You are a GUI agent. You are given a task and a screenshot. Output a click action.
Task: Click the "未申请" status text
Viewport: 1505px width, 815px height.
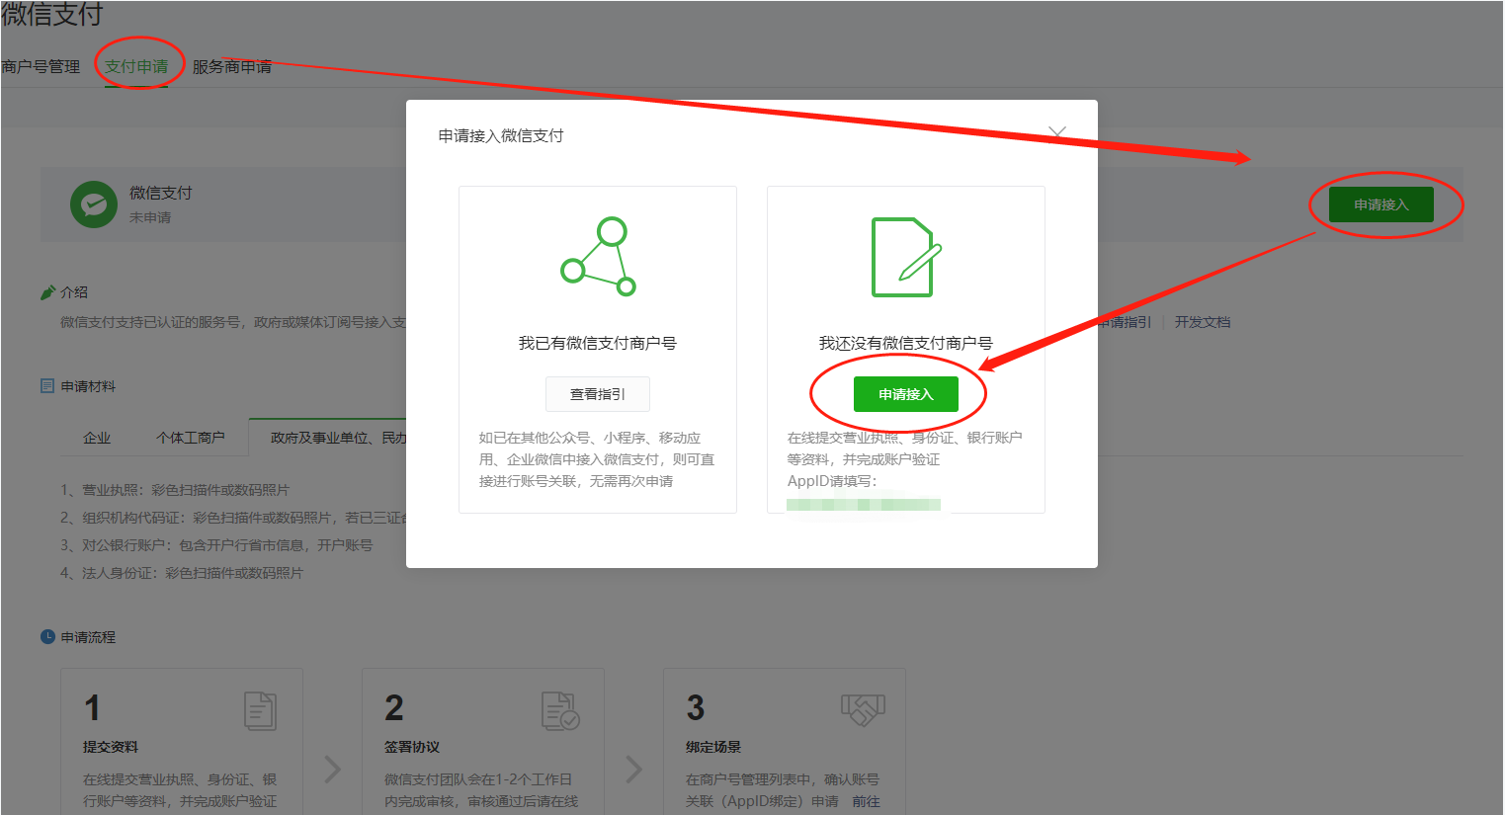pos(150,217)
